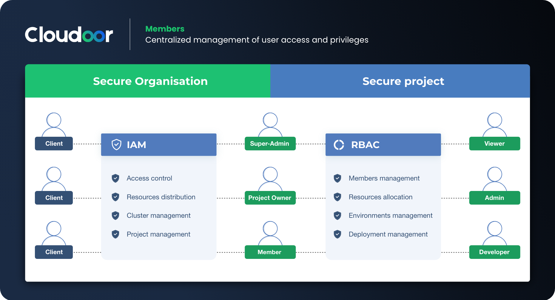Click the Environments management list item
Viewport: 555px width, 300px height.
pyautogui.click(x=383, y=215)
